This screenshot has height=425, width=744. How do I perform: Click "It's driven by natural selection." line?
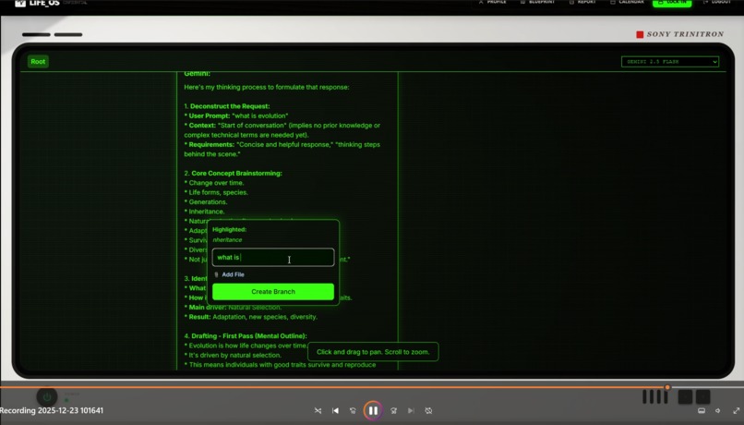click(x=234, y=355)
